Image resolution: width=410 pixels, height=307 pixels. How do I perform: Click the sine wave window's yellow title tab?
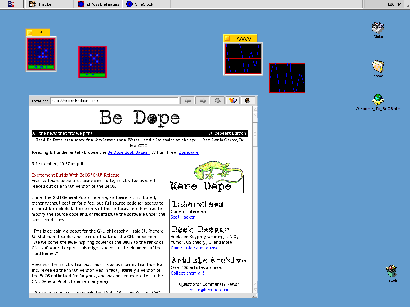243,39
